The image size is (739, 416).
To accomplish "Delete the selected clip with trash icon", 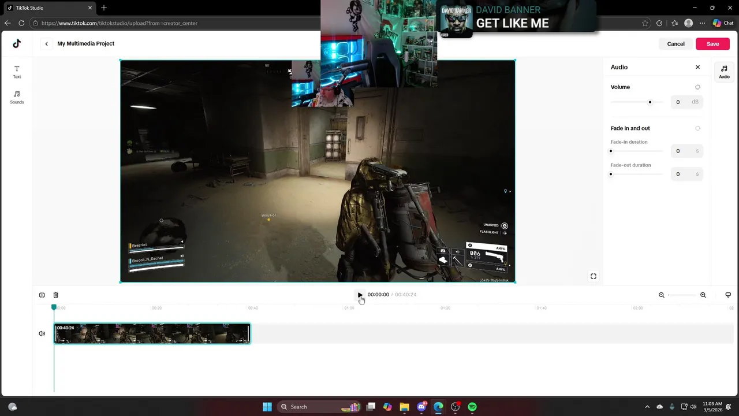I will click(55, 295).
